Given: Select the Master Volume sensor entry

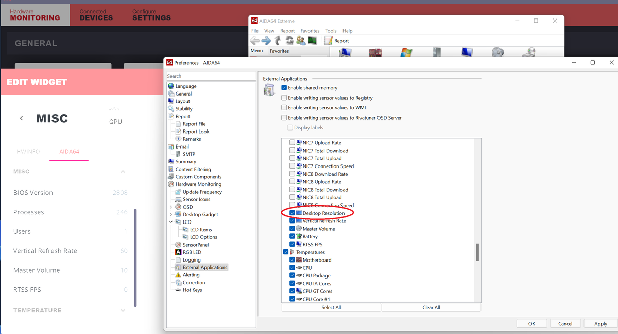Looking at the screenshot, I should point(71,270).
